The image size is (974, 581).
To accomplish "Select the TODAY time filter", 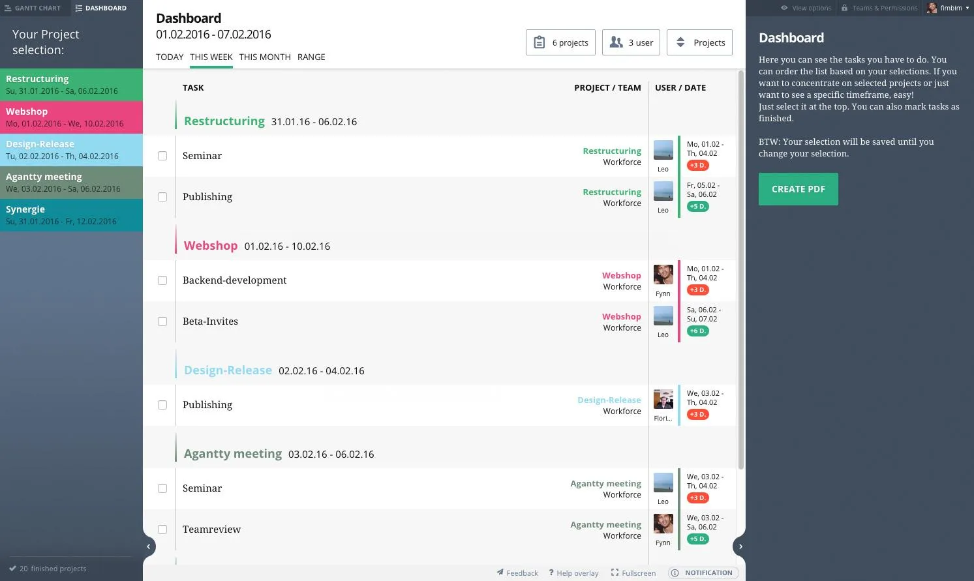I will [x=170, y=57].
